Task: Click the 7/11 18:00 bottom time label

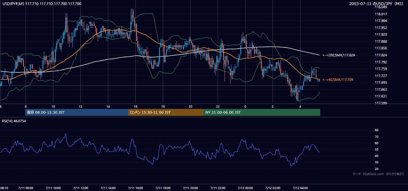Action: tap(163, 188)
